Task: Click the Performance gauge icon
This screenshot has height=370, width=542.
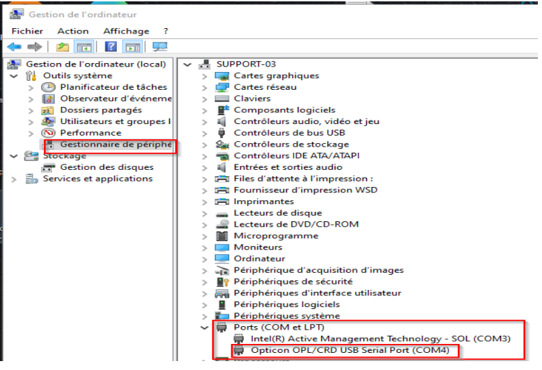Action: coord(49,133)
